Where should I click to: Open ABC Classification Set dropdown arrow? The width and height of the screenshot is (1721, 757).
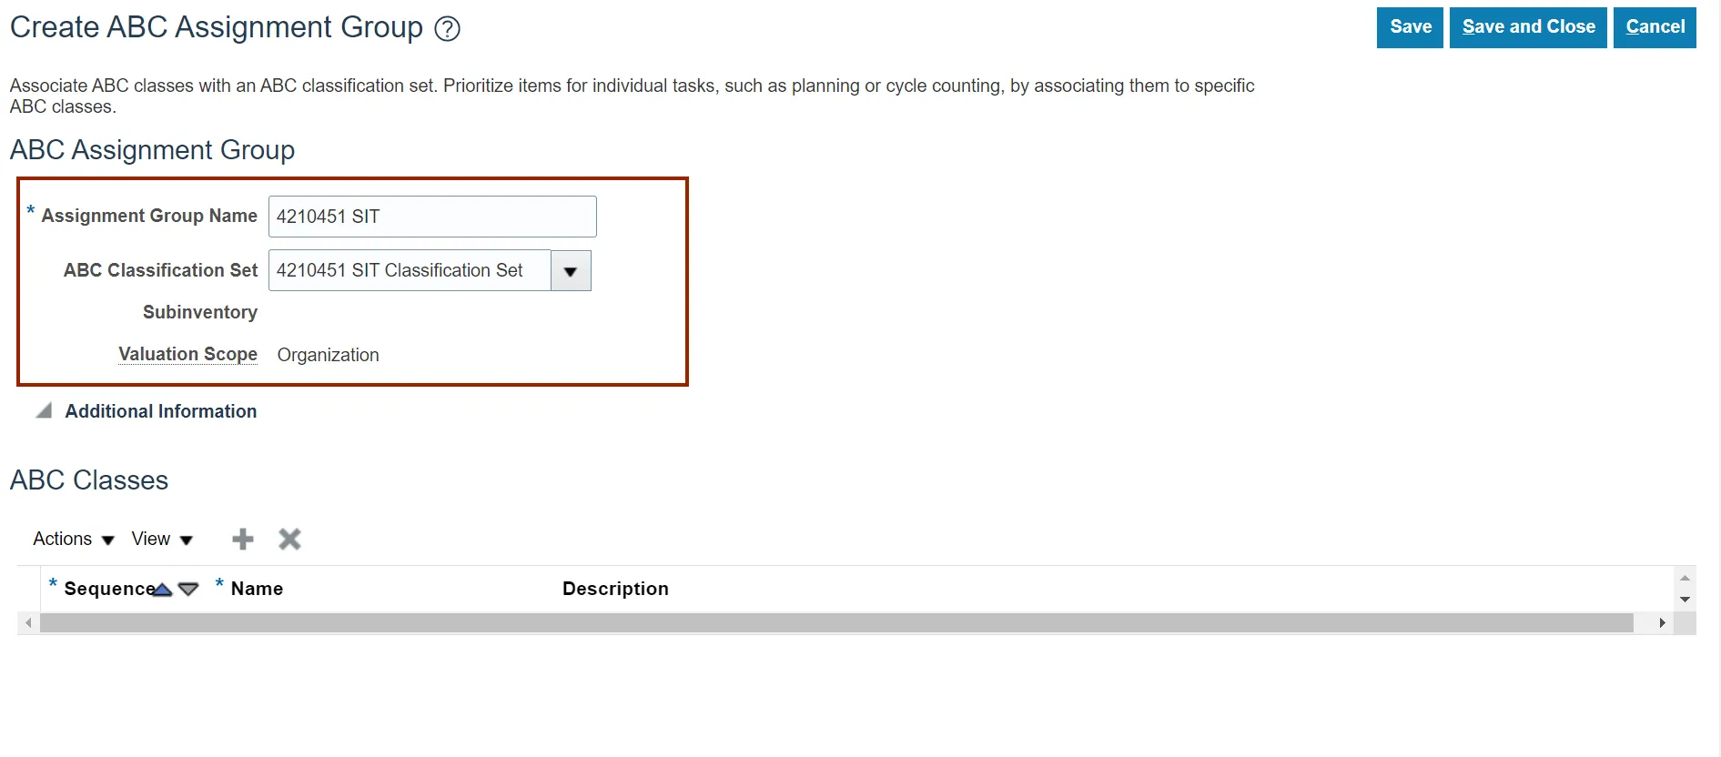[571, 271]
